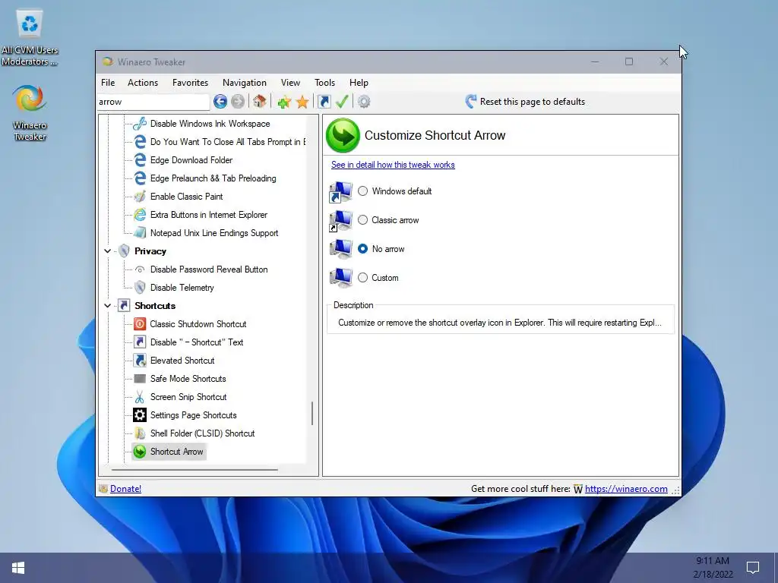Select the No arrow radio option
Image resolution: width=778 pixels, height=583 pixels.
(362, 248)
